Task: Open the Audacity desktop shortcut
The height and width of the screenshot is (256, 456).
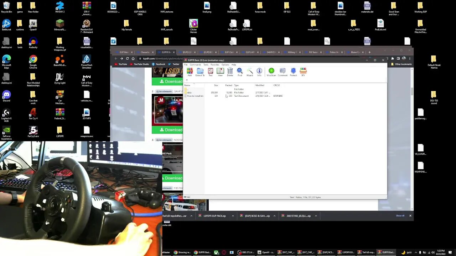Action: point(33,43)
